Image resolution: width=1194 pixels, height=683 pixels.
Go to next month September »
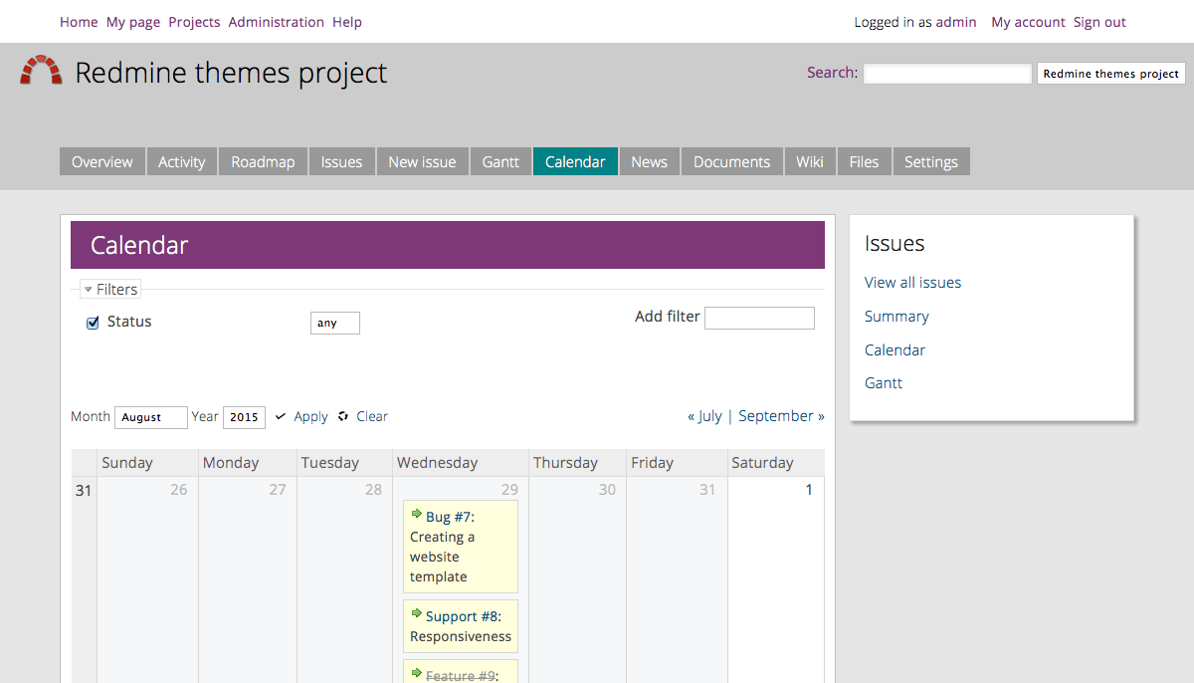click(x=781, y=416)
